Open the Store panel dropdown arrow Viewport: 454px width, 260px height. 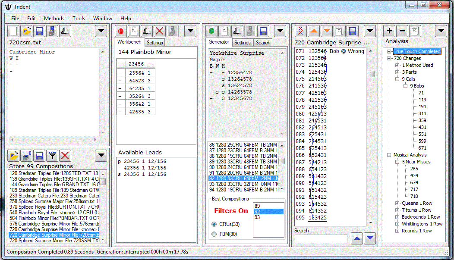pyautogui.click(x=101, y=156)
